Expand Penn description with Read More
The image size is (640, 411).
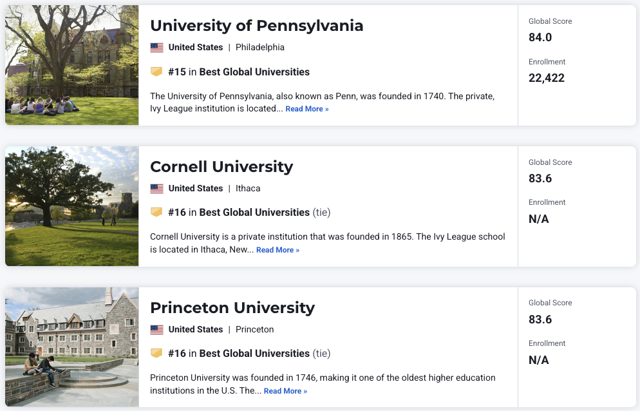pyautogui.click(x=307, y=110)
